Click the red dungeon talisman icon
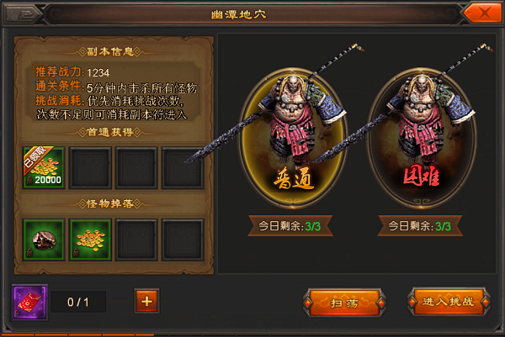This screenshot has width=505, height=337. (x=29, y=302)
